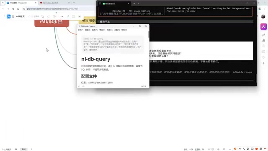Screen dimensions: 268x151
Task: Add a new canvas next to 画布1
Action: [x=31, y=149]
